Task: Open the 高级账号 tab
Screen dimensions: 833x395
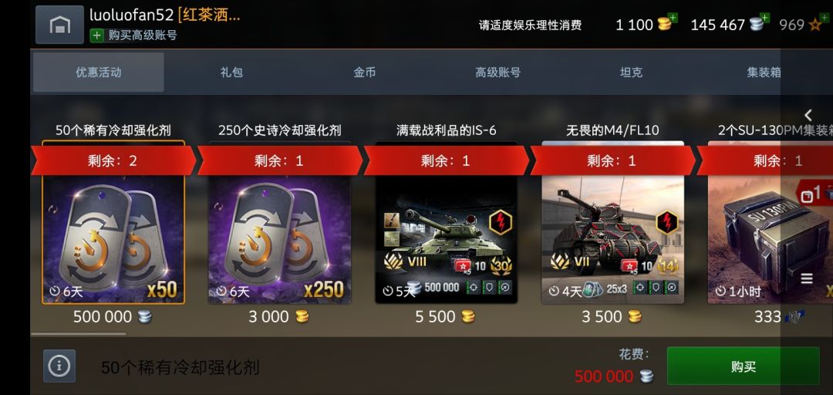Action: (x=497, y=73)
